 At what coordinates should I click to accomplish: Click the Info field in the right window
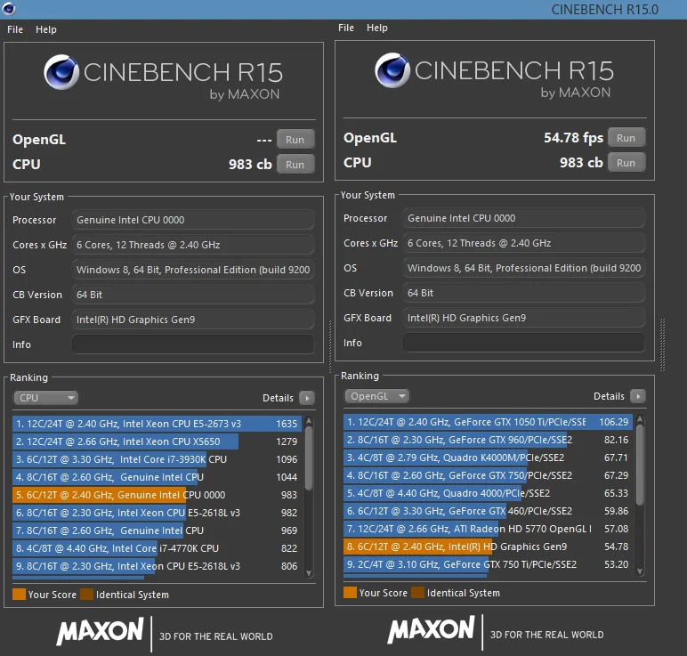click(524, 343)
